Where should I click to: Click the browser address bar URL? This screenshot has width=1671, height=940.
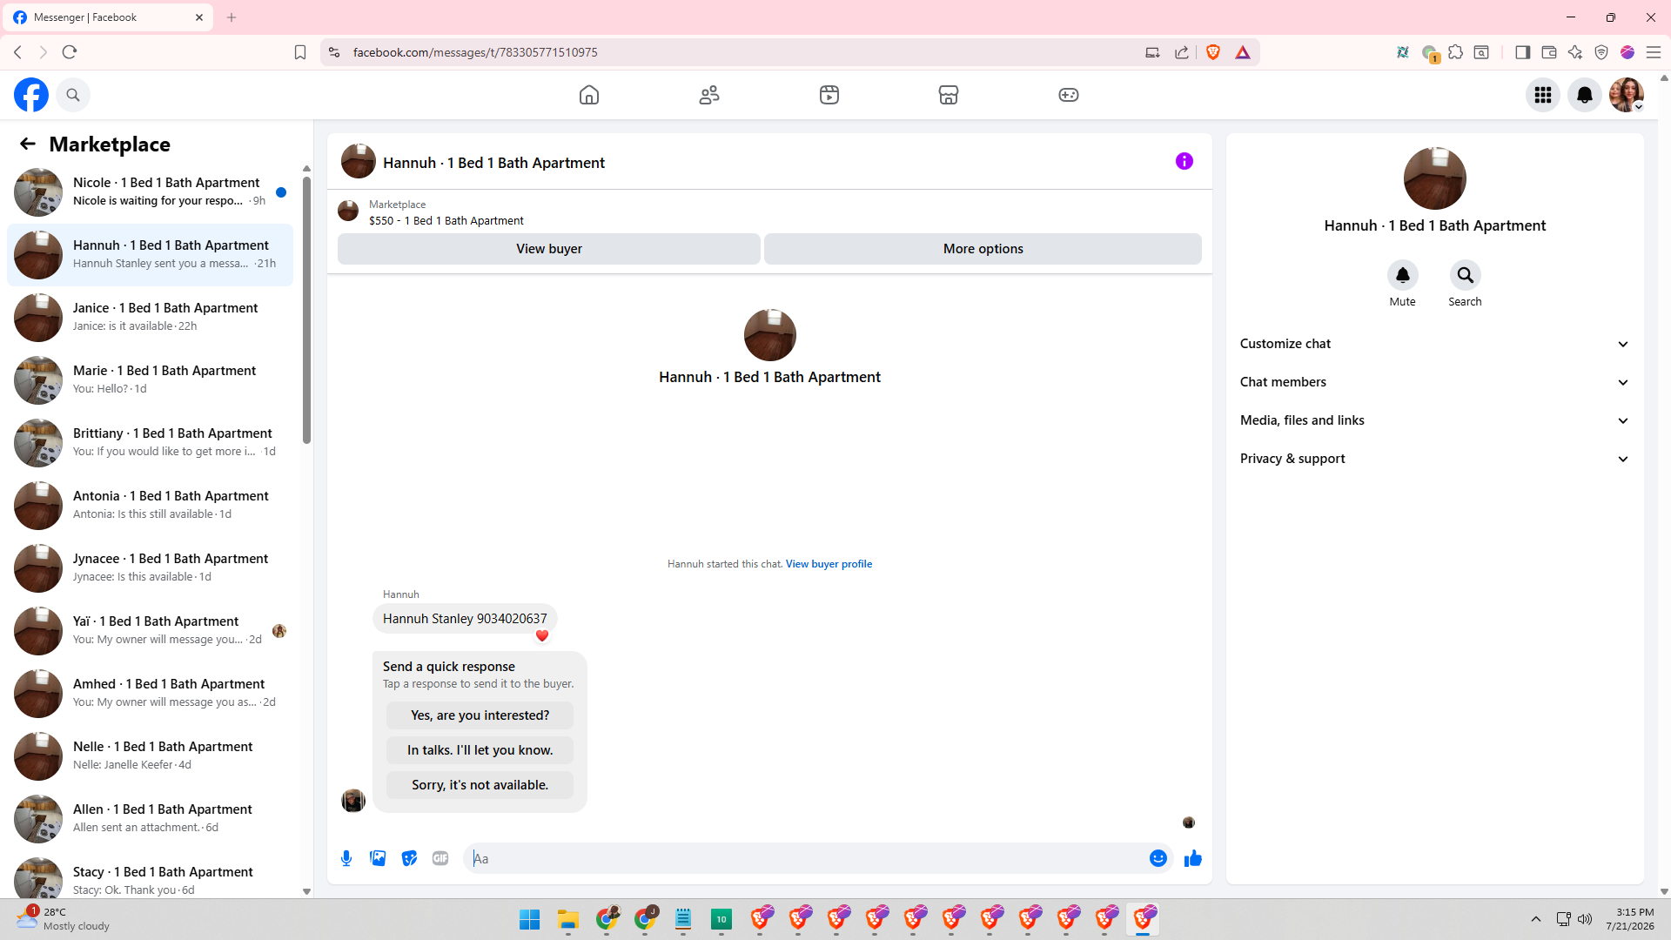[x=475, y=52]
